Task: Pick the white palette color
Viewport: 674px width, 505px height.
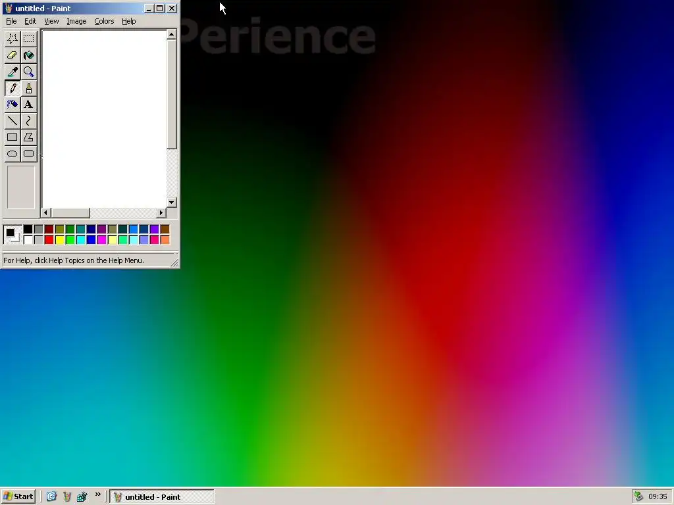Action: [x=28, y=239]
